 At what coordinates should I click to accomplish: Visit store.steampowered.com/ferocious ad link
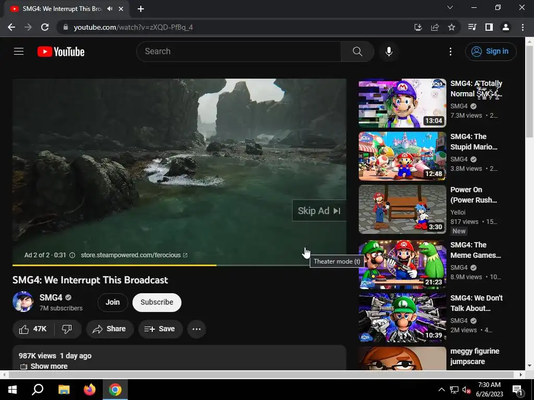coord(134,255)
